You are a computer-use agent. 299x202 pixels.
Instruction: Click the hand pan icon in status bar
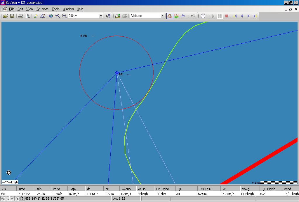[x=21, y=199]
